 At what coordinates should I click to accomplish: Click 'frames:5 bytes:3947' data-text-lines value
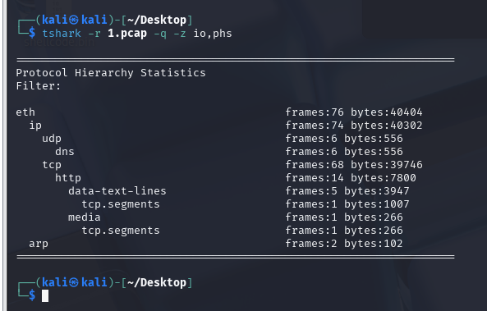click(347, 191)
